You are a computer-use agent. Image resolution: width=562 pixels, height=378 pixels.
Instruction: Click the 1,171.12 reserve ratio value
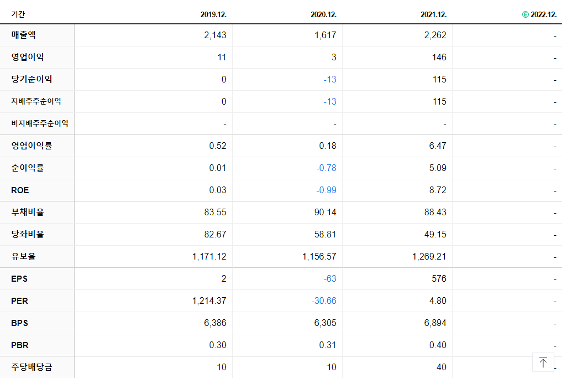(x=209, y=257)
